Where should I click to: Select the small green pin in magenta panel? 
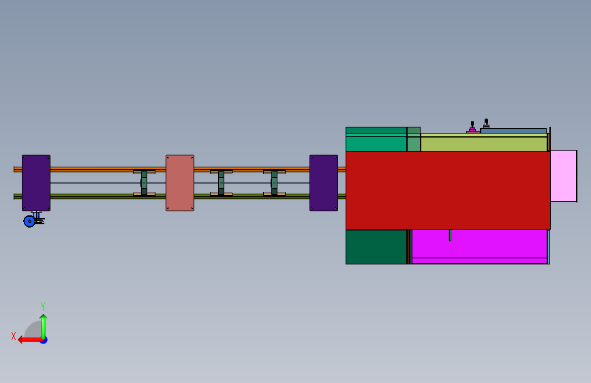(451, 235)
